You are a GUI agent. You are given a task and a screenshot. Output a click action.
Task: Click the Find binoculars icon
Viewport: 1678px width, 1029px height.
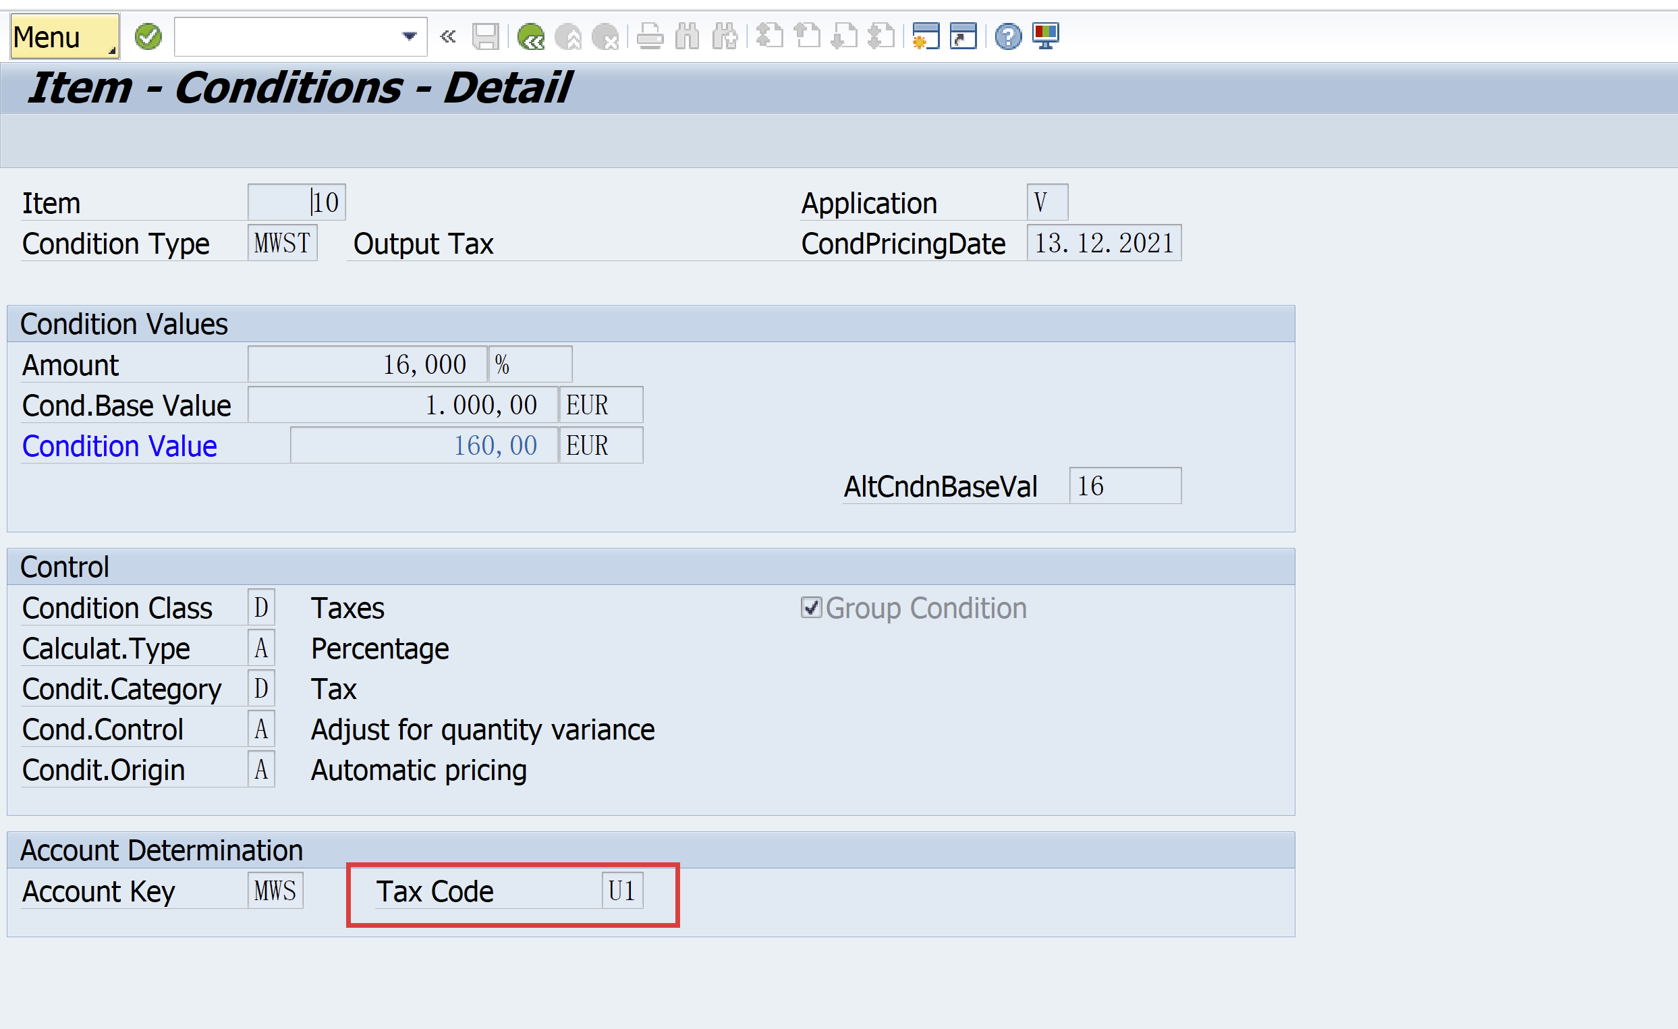pos(687,37)
